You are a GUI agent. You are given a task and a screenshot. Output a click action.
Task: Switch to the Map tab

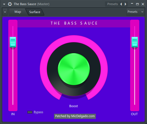click(18, 12)
